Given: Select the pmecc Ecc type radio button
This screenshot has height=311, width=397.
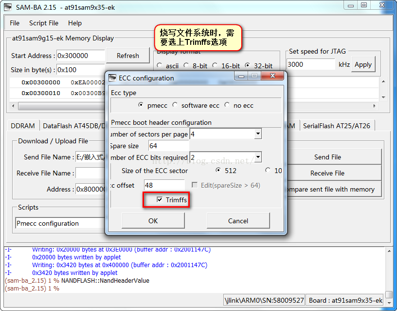Looking at the screenshot, I should coord(141,105).
